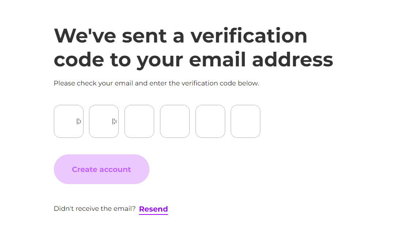This screenshot has width=416, height=242.
Task: Click the verification page heading
Action: [x=193, y=48]
